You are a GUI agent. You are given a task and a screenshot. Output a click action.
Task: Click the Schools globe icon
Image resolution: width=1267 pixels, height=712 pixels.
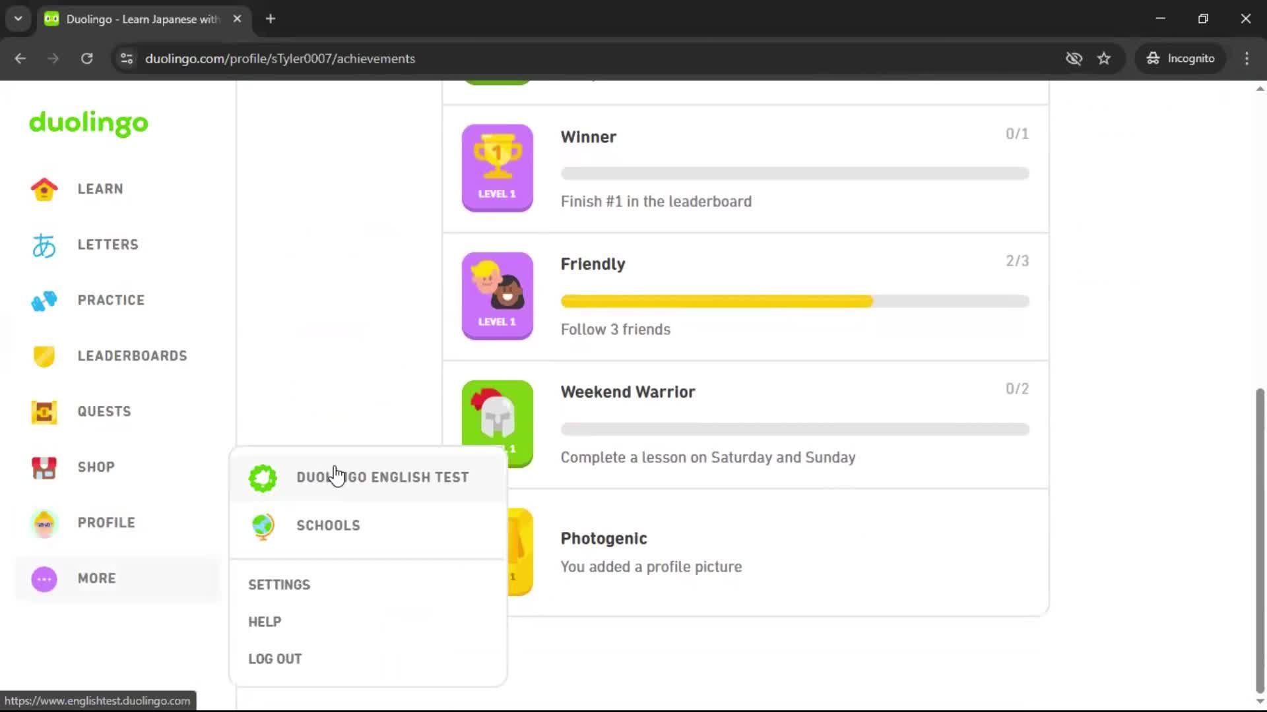(263, 525)
